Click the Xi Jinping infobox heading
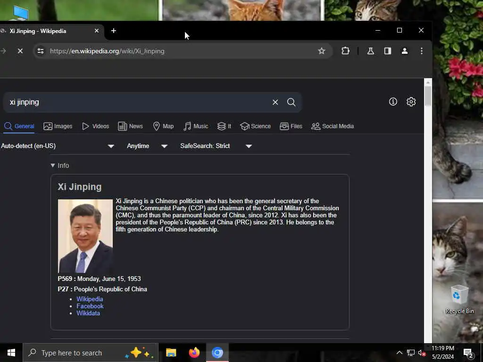Viewport: 483px width, 362px height. tap(79, 187)
